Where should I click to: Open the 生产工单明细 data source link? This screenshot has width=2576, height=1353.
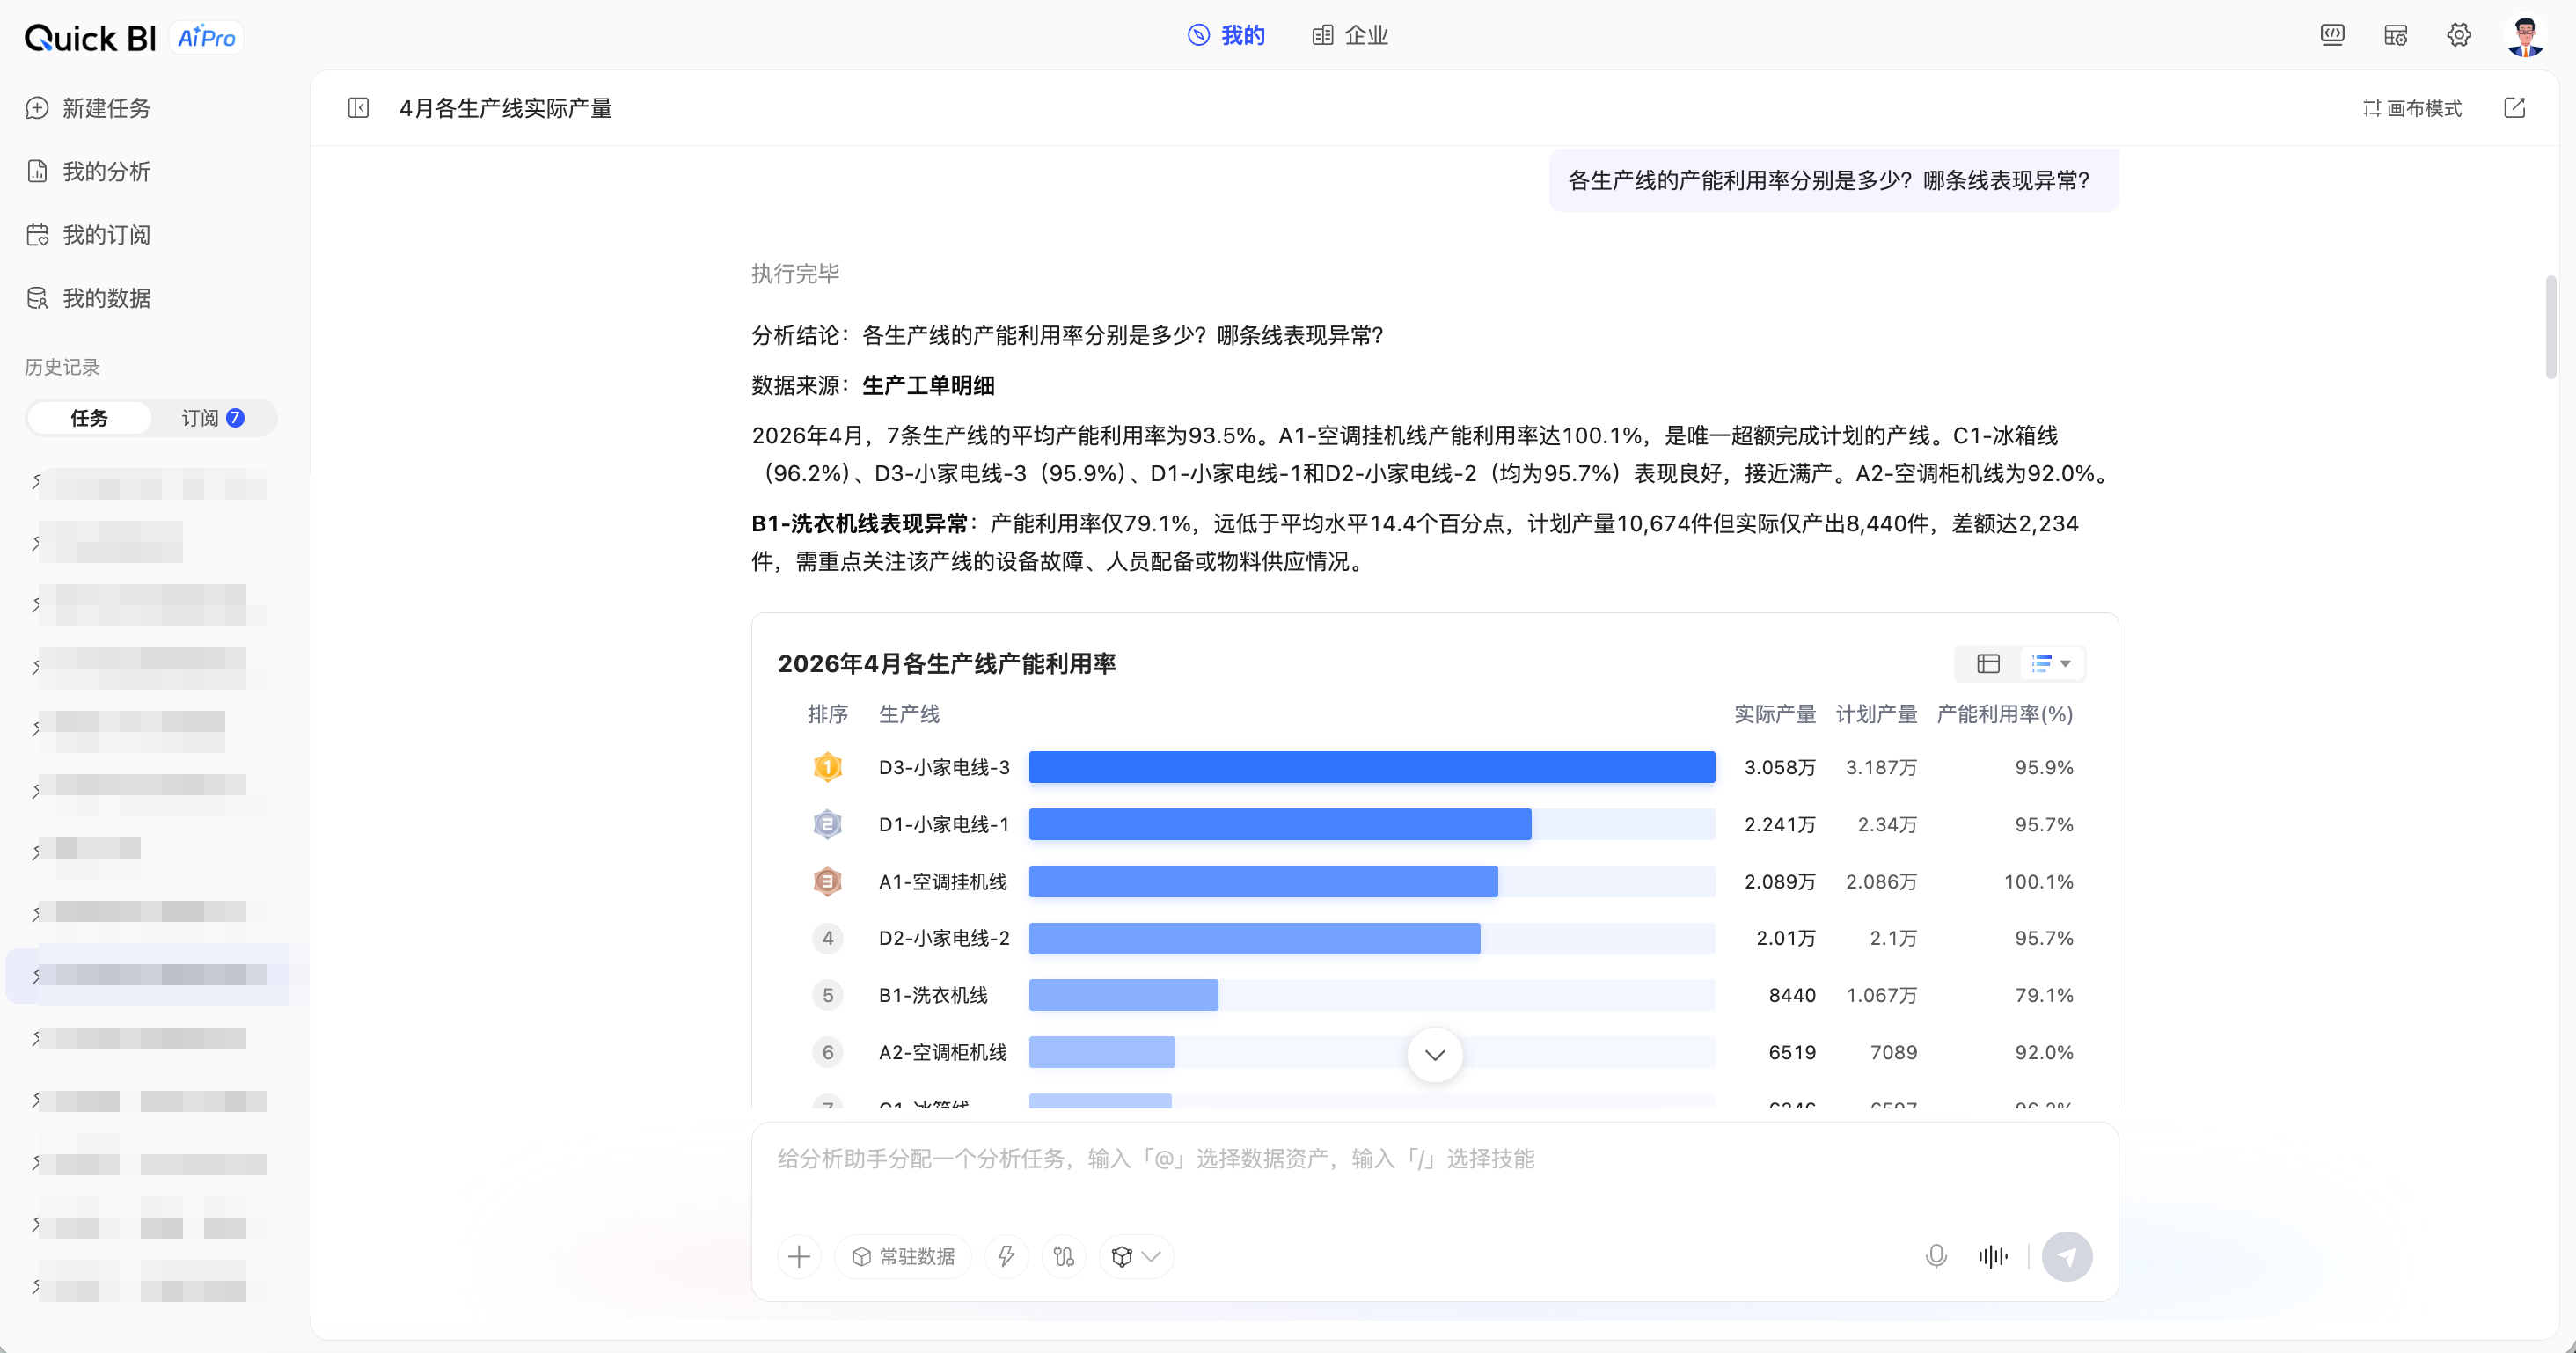coord(928,385)
